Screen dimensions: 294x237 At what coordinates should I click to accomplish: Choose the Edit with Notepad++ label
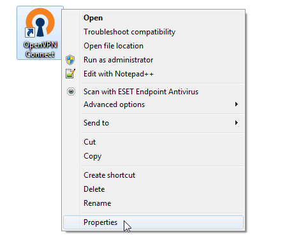tap(119, 74)
